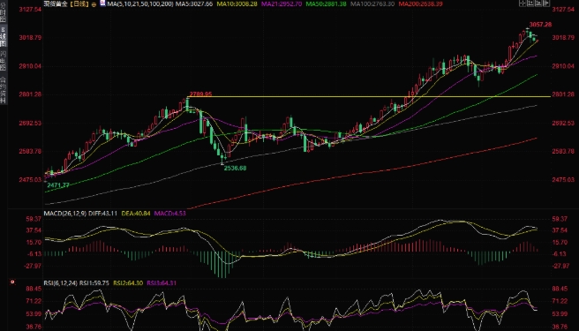
Task: Switch to the 闪电图 sidebar tab
Action: 3,61
